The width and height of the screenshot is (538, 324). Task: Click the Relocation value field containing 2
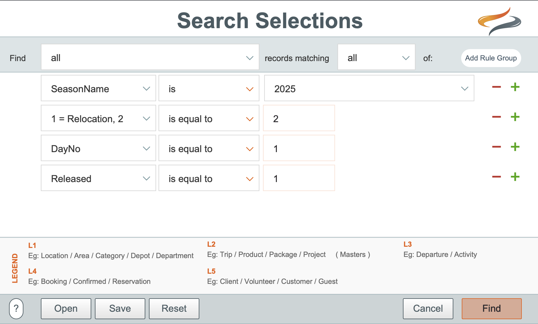(299, 118)
